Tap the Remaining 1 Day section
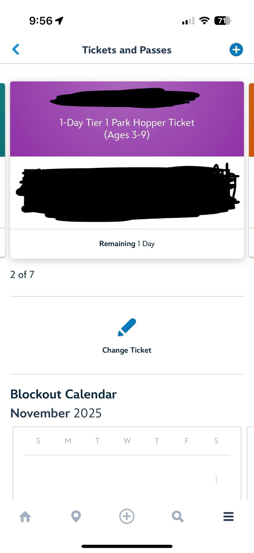The width and height of the screenshot is (254, 553). tap(127, 243)
